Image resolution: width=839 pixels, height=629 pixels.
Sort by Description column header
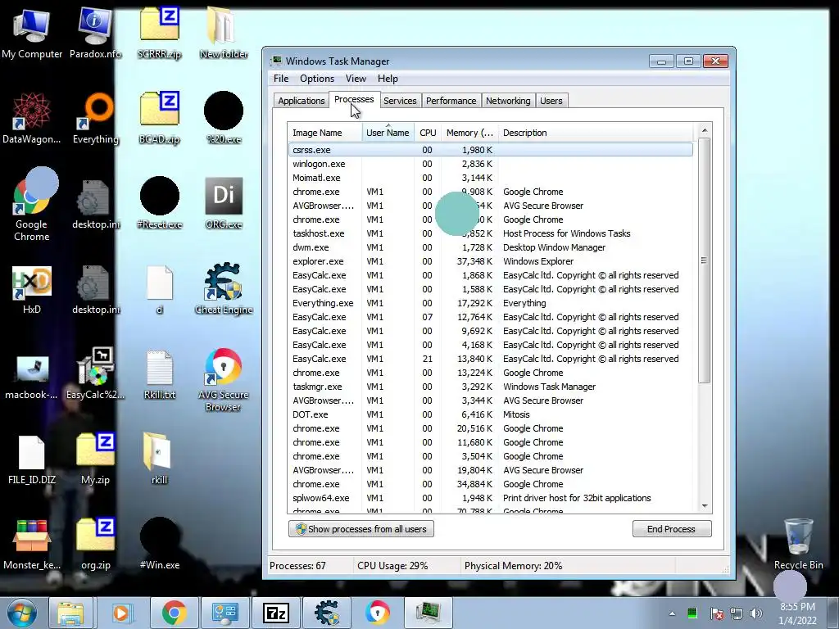596,133
